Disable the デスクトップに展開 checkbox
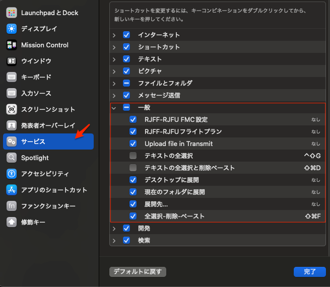The width and height of the screenshot is (330, 287). pyautogui.click(x=133, y=180)
